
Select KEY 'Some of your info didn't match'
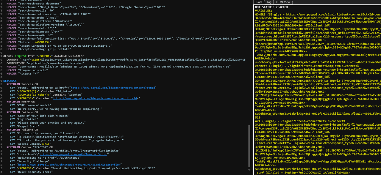tap(39, 116)
